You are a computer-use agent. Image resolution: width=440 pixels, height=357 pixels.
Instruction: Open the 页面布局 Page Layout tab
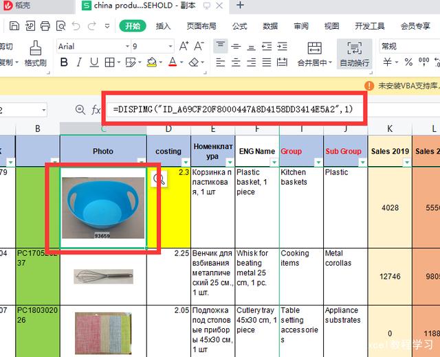(x=201, y=26)
